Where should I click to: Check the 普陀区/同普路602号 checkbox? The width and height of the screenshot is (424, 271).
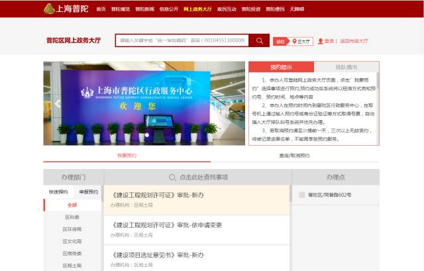coord(301,195)
